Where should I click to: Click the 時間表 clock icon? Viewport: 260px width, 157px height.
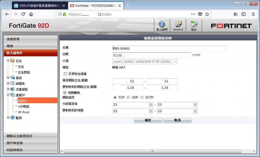point(12,83)
